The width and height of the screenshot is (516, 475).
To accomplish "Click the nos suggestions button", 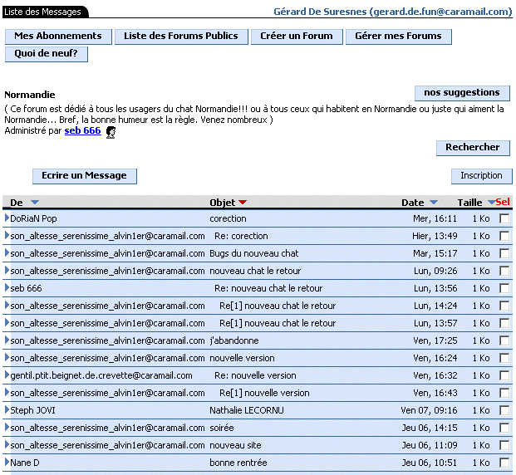I will [x=462, y=93].
